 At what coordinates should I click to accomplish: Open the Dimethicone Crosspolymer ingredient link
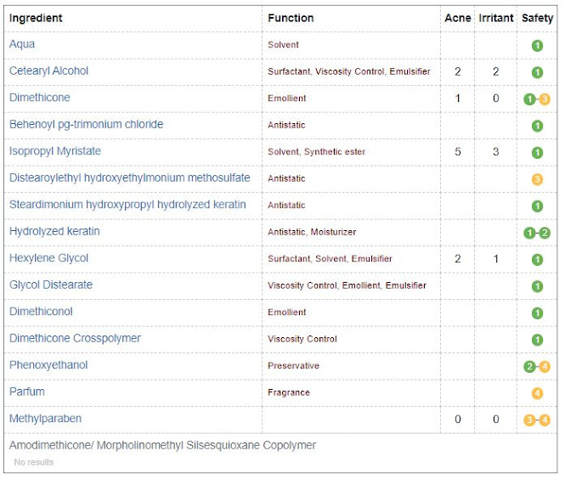point(75,339)
